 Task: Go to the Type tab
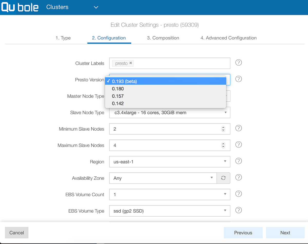pyautogui.click(x=63, y=38)
